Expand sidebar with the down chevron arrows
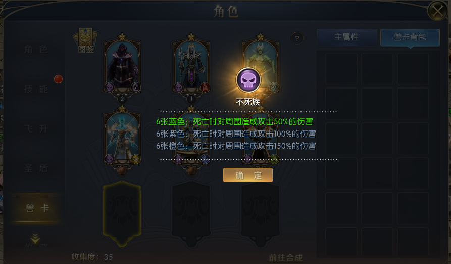 [35, 238]
